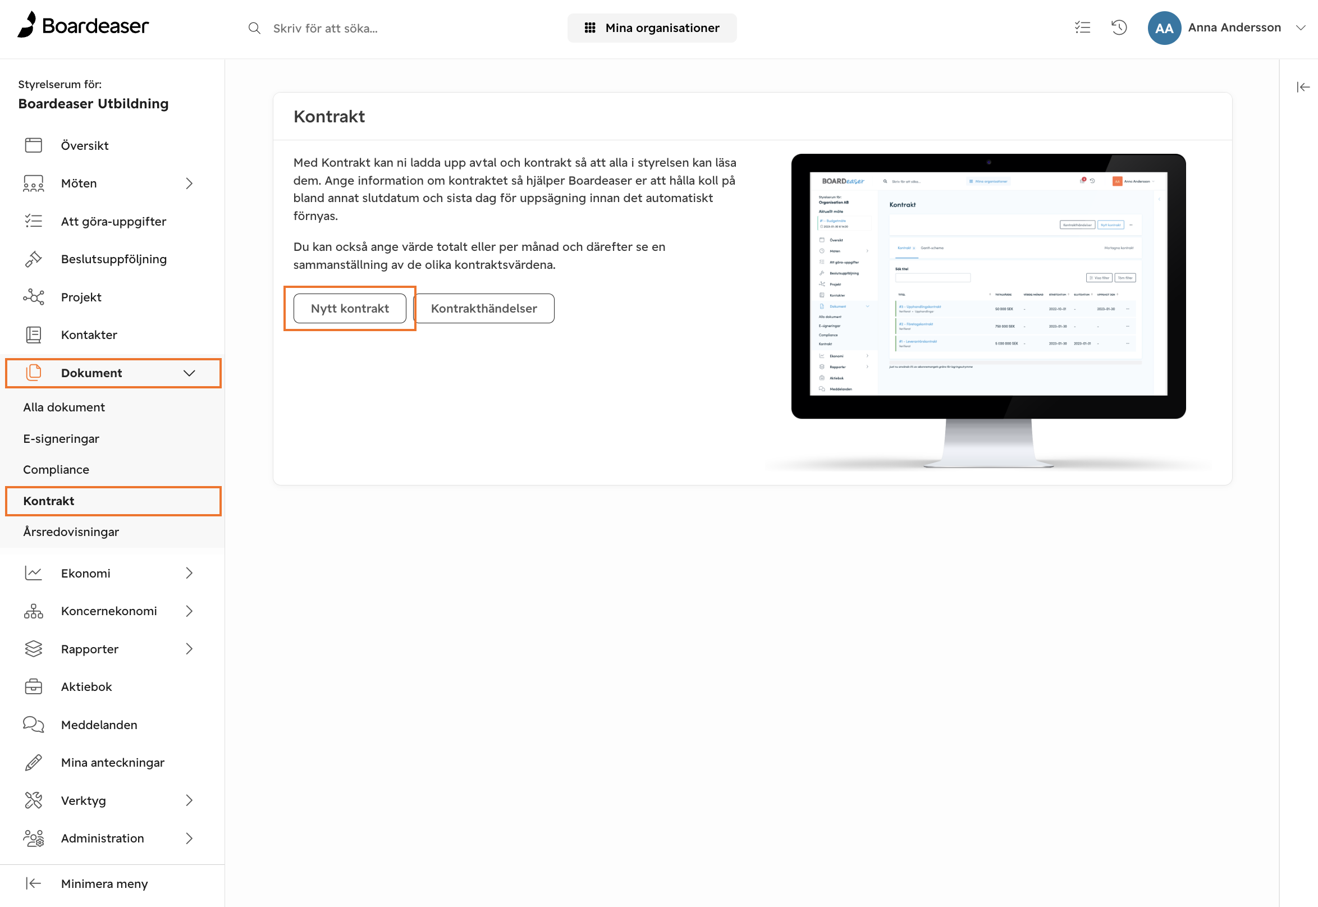This screenshot has height=907, width=1318.
Task: Click the search magnifier icon
Action: 254,29
